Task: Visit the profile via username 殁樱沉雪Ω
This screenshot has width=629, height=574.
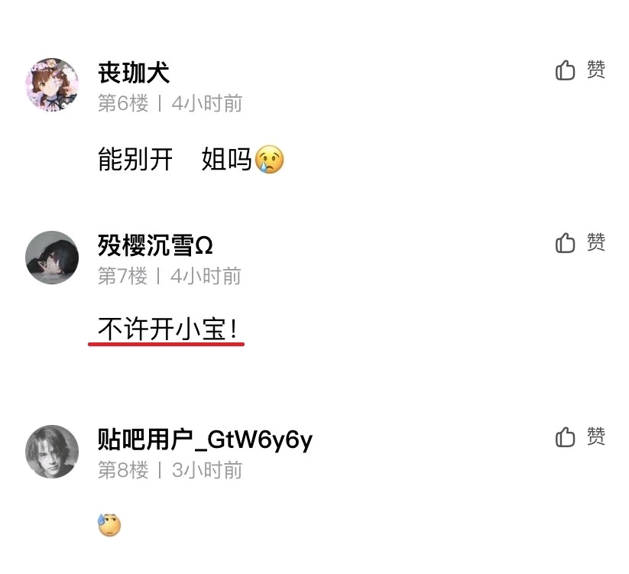Action: click(155, 245)
